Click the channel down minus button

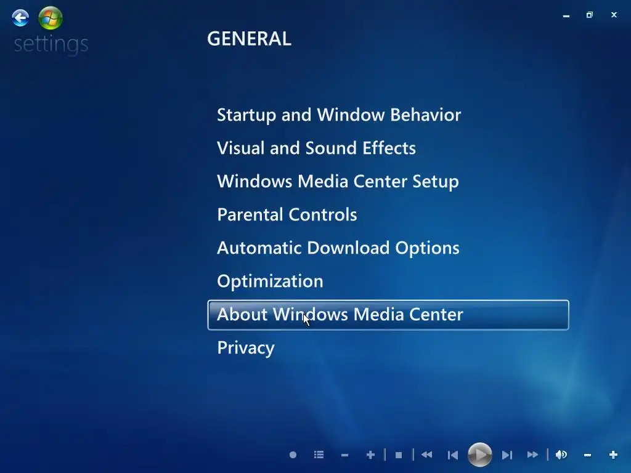[344, 455]
